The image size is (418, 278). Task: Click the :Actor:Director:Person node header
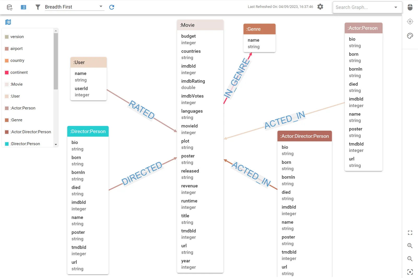point(305,136)
